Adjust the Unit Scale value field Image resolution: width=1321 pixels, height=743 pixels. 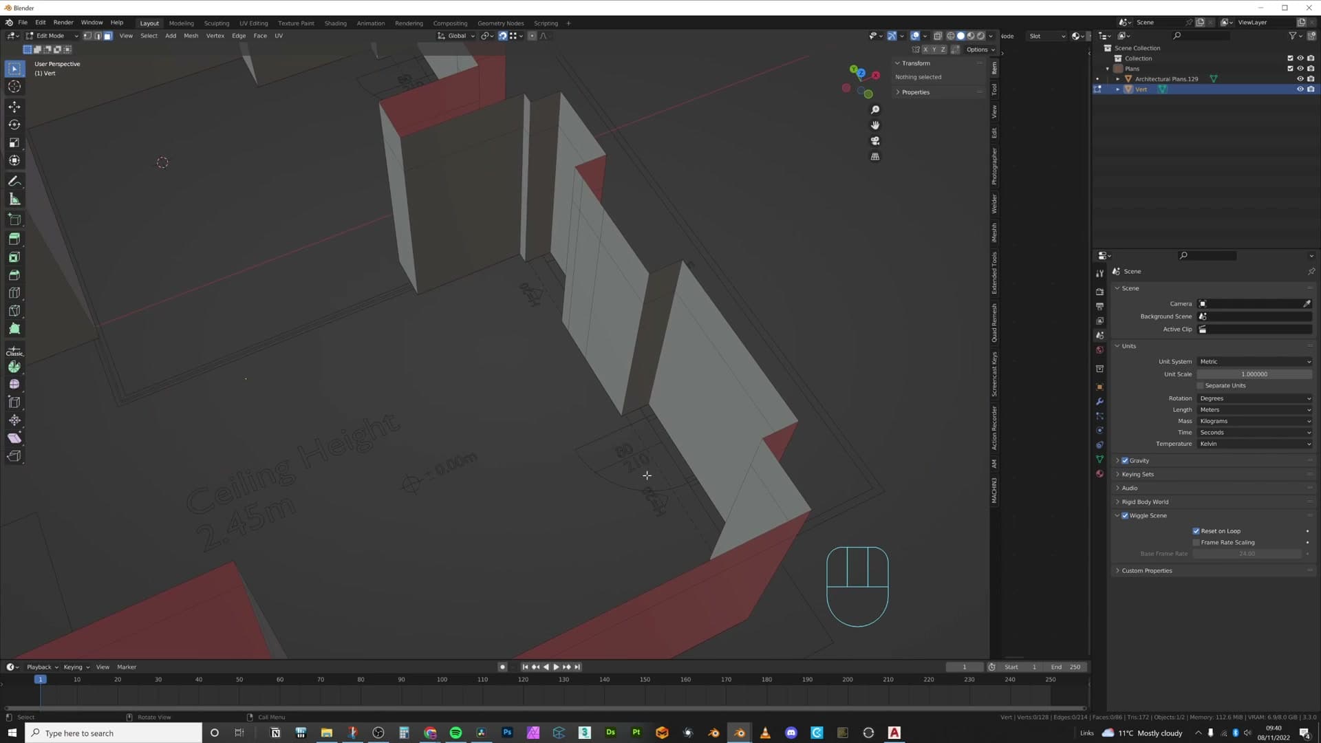(1254, 374)
